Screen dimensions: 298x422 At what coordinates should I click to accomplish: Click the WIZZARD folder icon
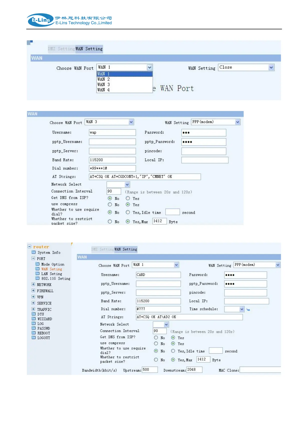tap(34, 319)
